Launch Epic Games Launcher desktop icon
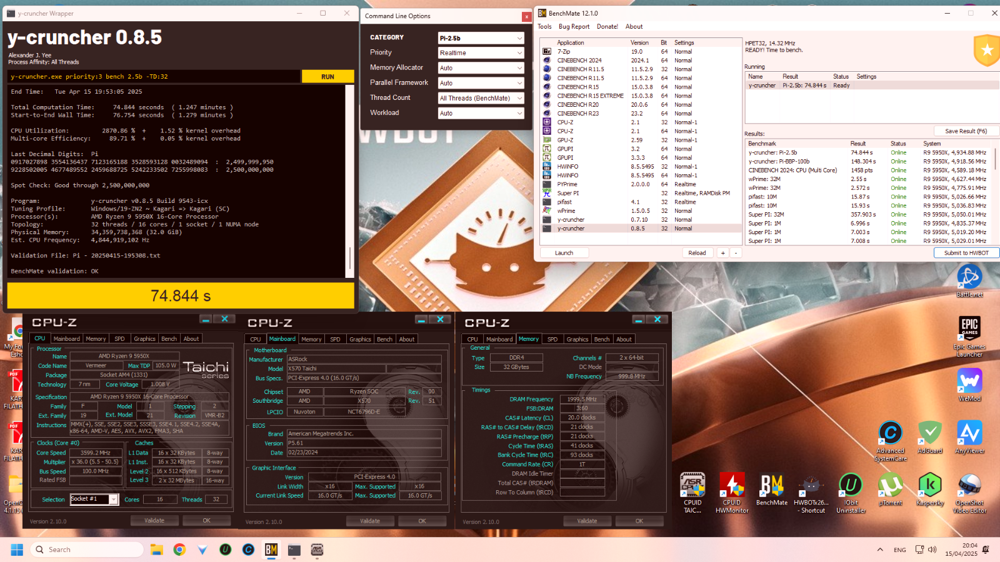1000x562 pixels. 969,337
